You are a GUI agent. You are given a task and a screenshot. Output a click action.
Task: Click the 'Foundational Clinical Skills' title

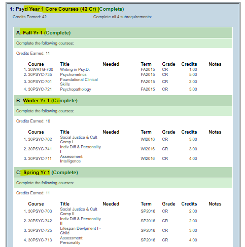coord(79,82)
